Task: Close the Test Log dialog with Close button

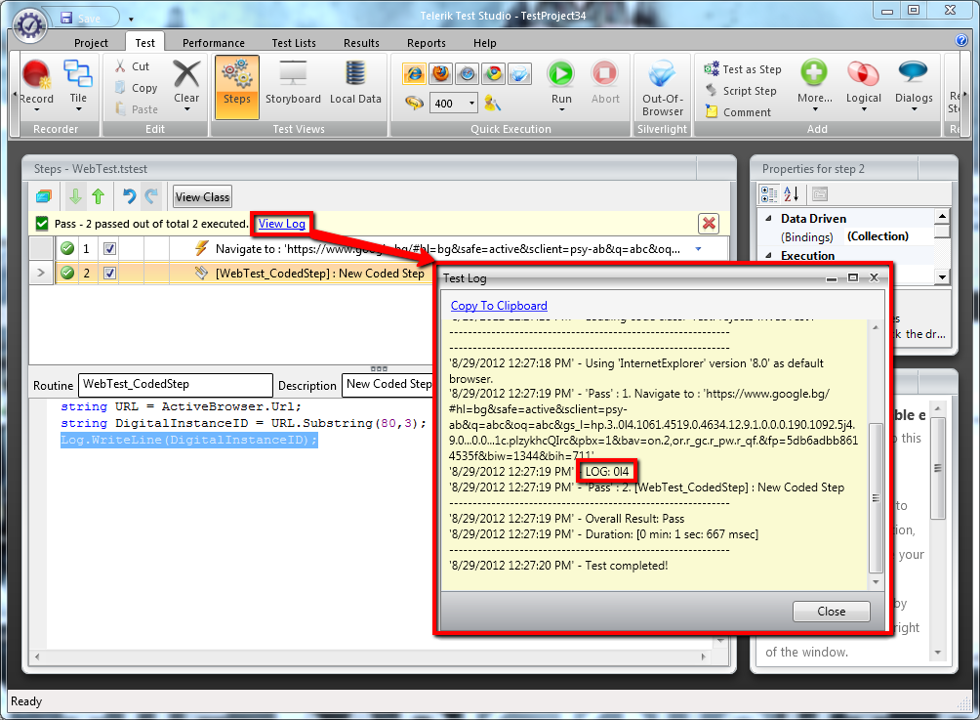Action: (x=831, y=612)
